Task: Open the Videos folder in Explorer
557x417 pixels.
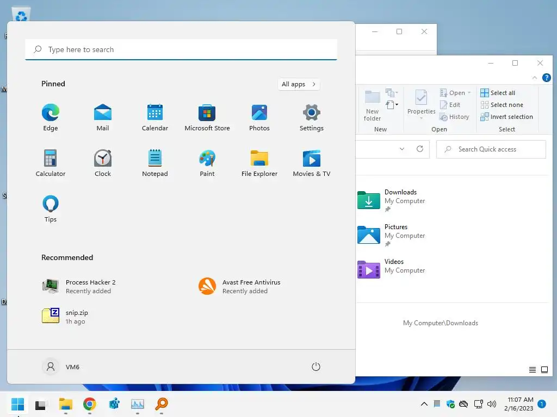Action: [x=391, y=269]
